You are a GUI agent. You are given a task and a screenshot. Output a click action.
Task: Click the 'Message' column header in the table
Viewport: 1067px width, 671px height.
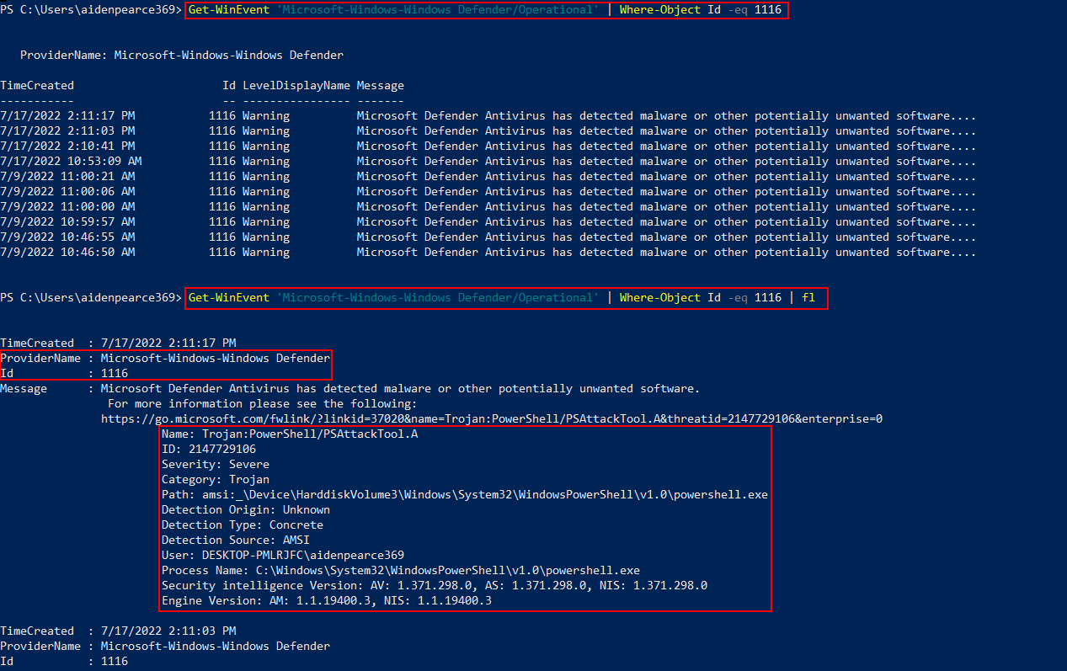pos(381,86)
